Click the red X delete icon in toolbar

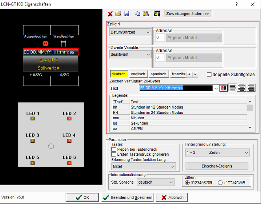(x=110, y=14)
